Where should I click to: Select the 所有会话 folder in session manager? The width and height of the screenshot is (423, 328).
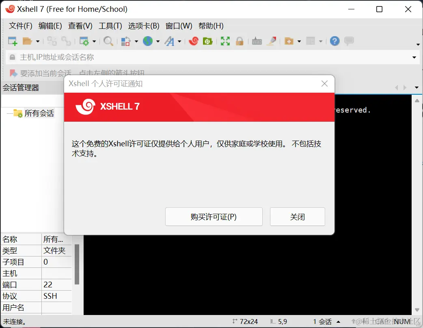[39, 113]
